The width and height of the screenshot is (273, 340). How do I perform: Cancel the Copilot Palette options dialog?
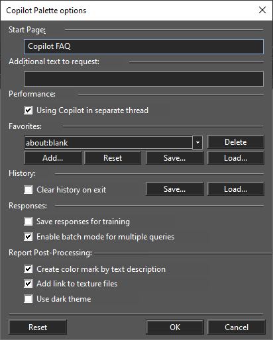point(237,327)
